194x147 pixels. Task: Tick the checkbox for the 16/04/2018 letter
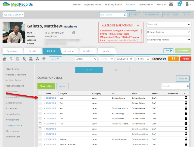tap(40, 129)
